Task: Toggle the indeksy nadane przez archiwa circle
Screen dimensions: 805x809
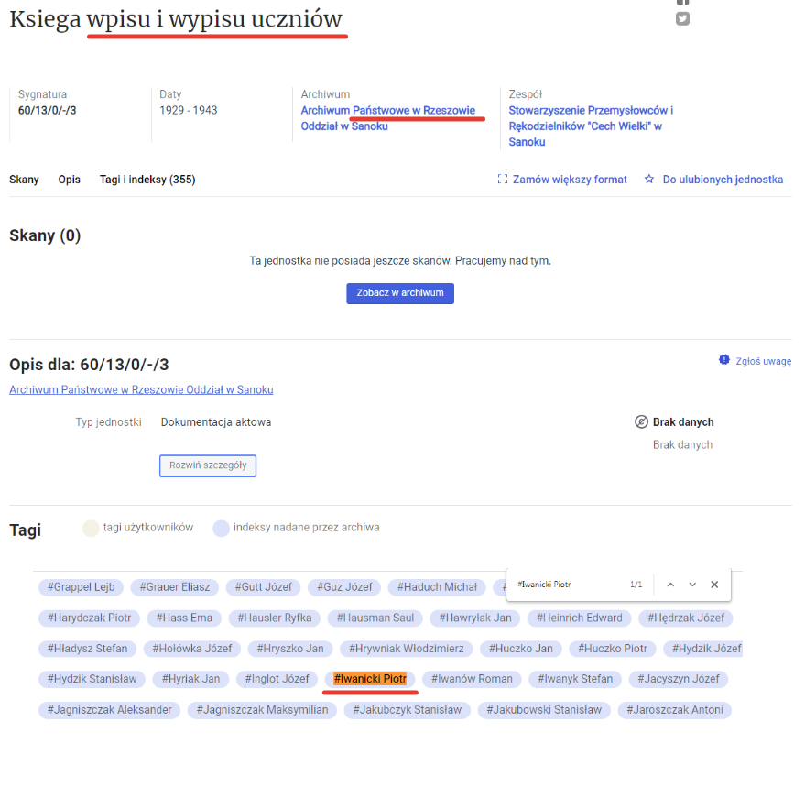Action: [221, 528]
